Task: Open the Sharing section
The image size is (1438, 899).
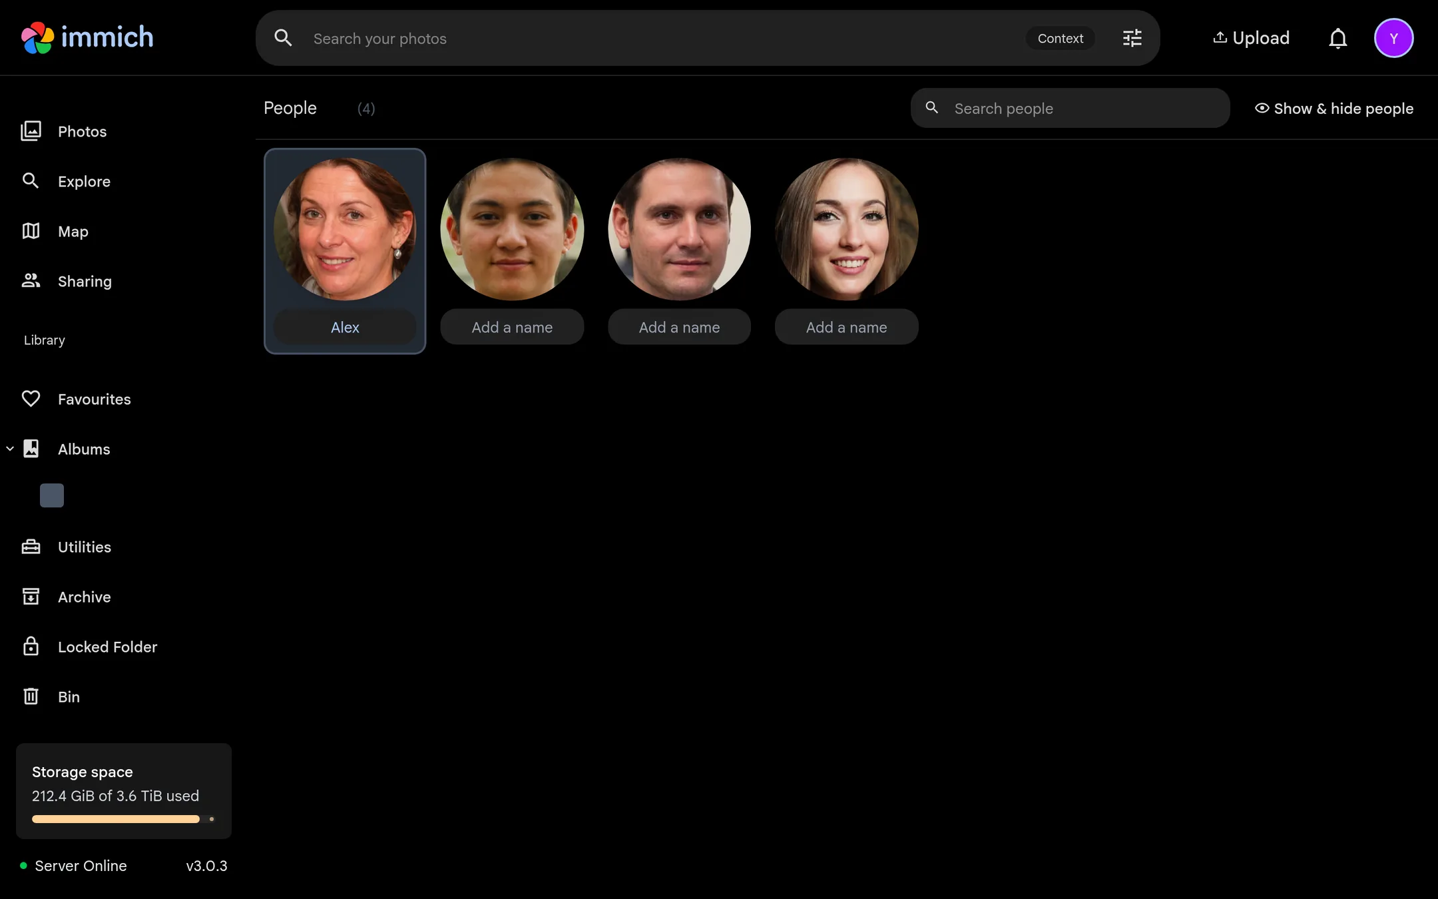Action: (85, 281)
